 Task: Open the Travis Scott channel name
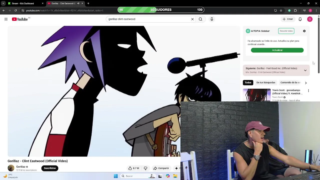coord(277,97)
